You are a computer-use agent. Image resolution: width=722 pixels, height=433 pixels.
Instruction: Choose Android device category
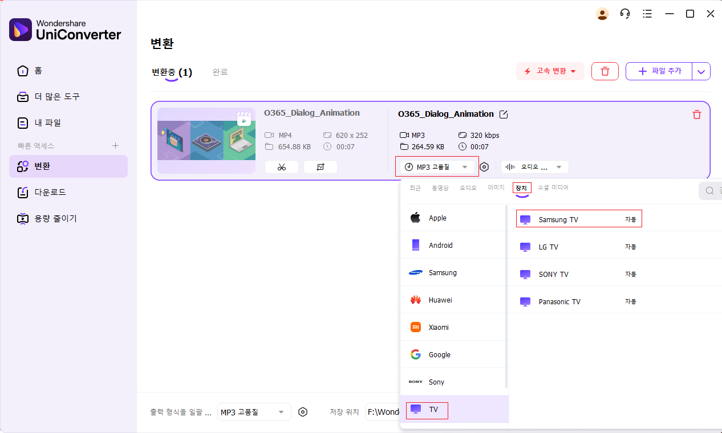tap(453, 245)
